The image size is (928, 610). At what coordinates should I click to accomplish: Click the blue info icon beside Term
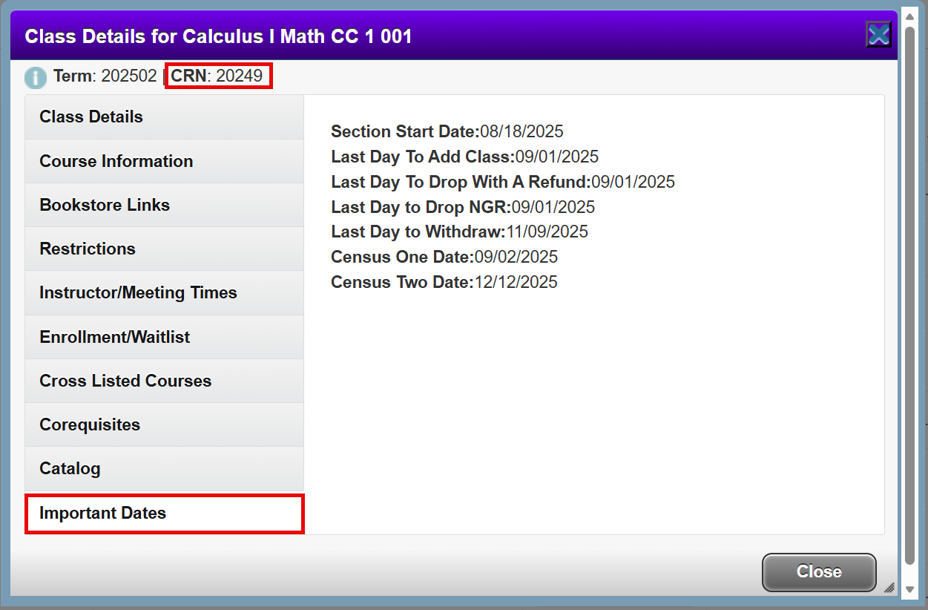(x=35, y=77)
